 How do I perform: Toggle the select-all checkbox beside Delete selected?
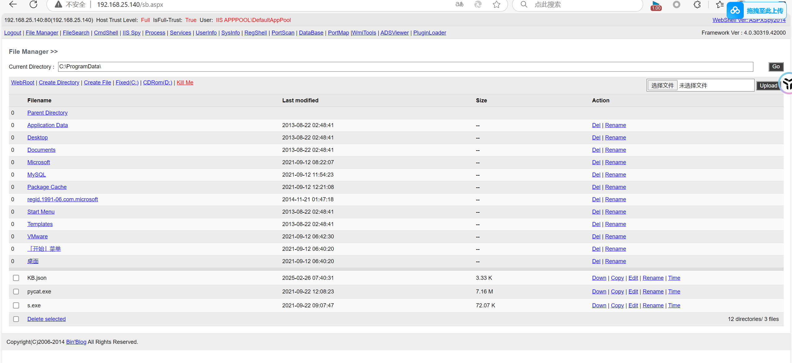(16, 319)
